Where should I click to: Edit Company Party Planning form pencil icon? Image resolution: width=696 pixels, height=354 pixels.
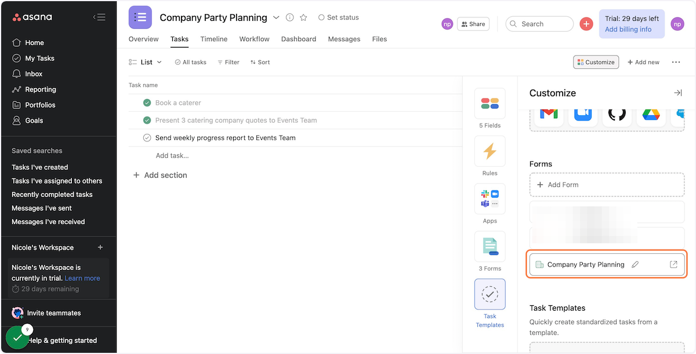pyautogui.click(x=635, y=265)
